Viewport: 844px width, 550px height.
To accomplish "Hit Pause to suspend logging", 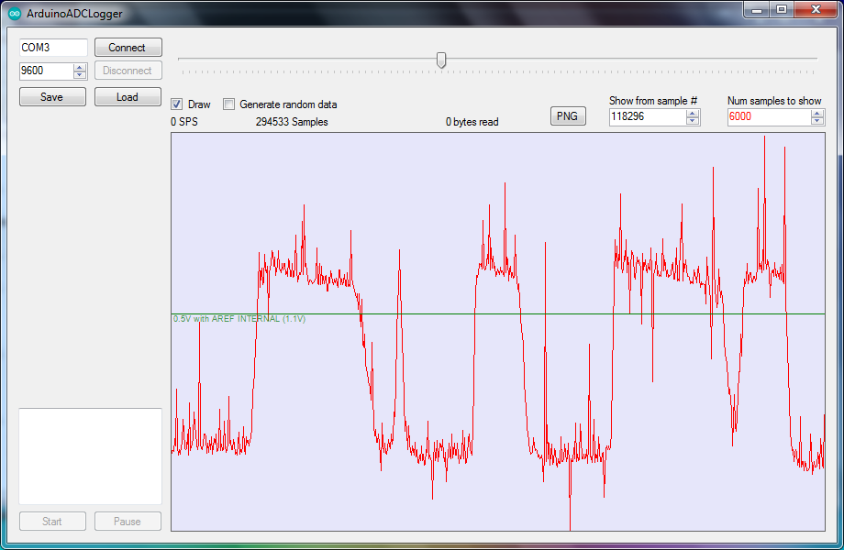I will pyautogui.click(x=128, y=521).
